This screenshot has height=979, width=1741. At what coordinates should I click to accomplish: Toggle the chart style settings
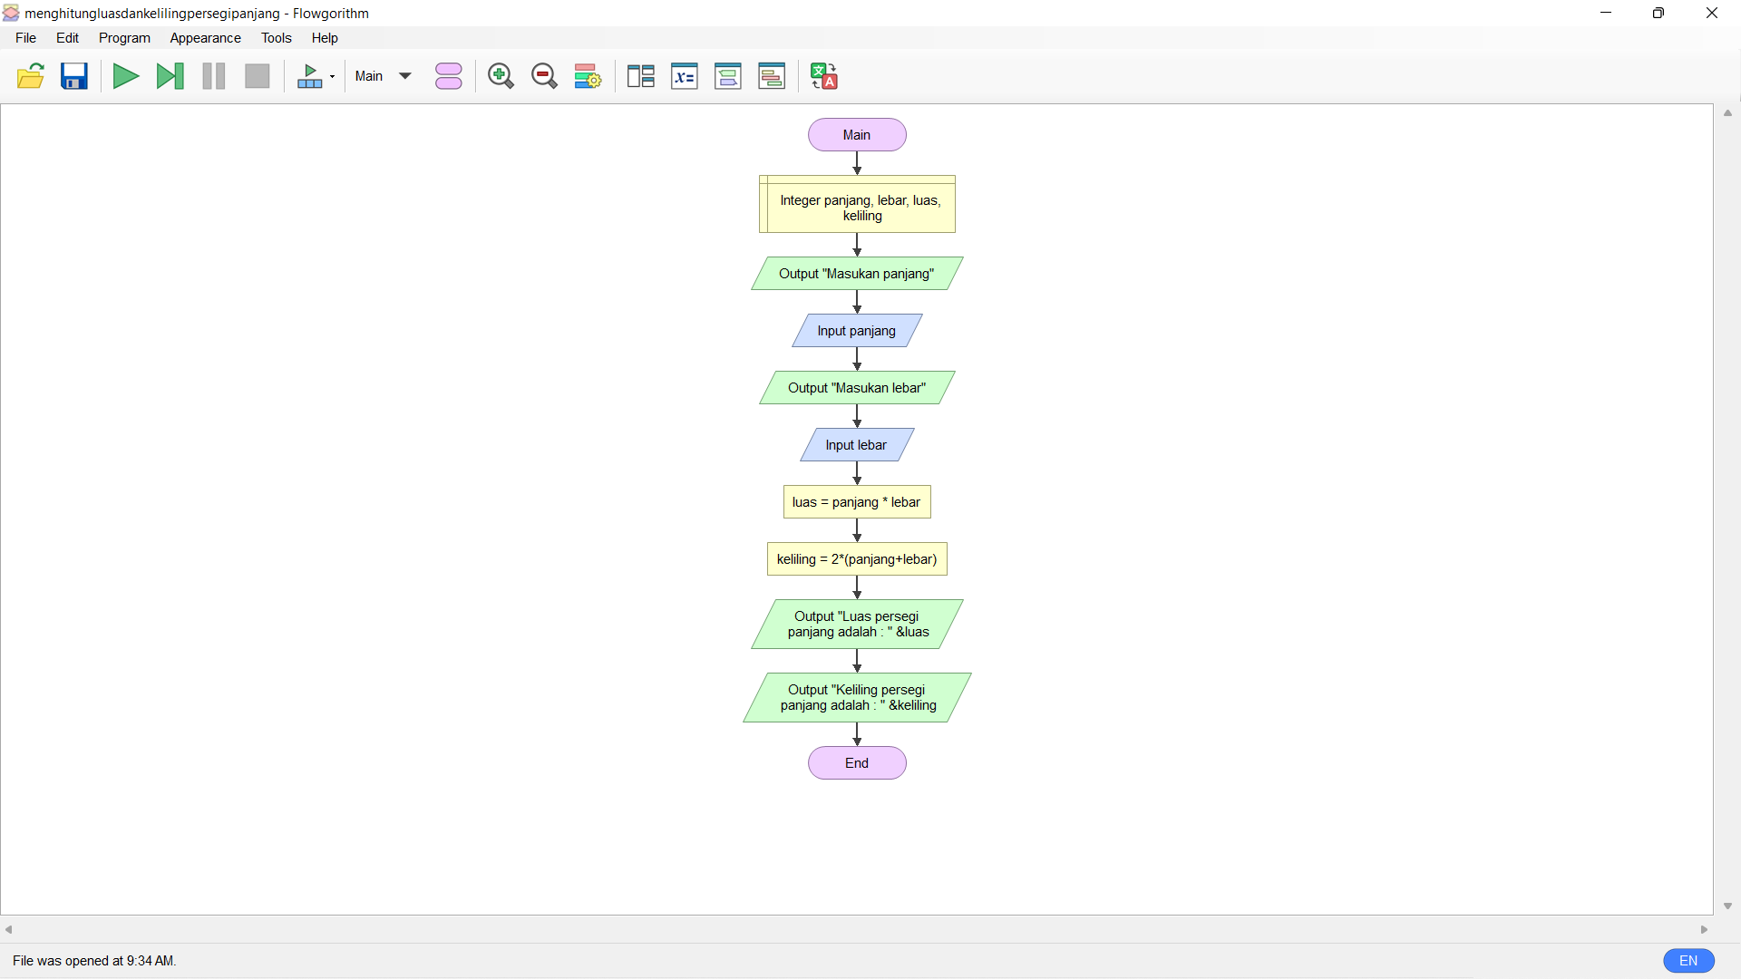point(587,76)
